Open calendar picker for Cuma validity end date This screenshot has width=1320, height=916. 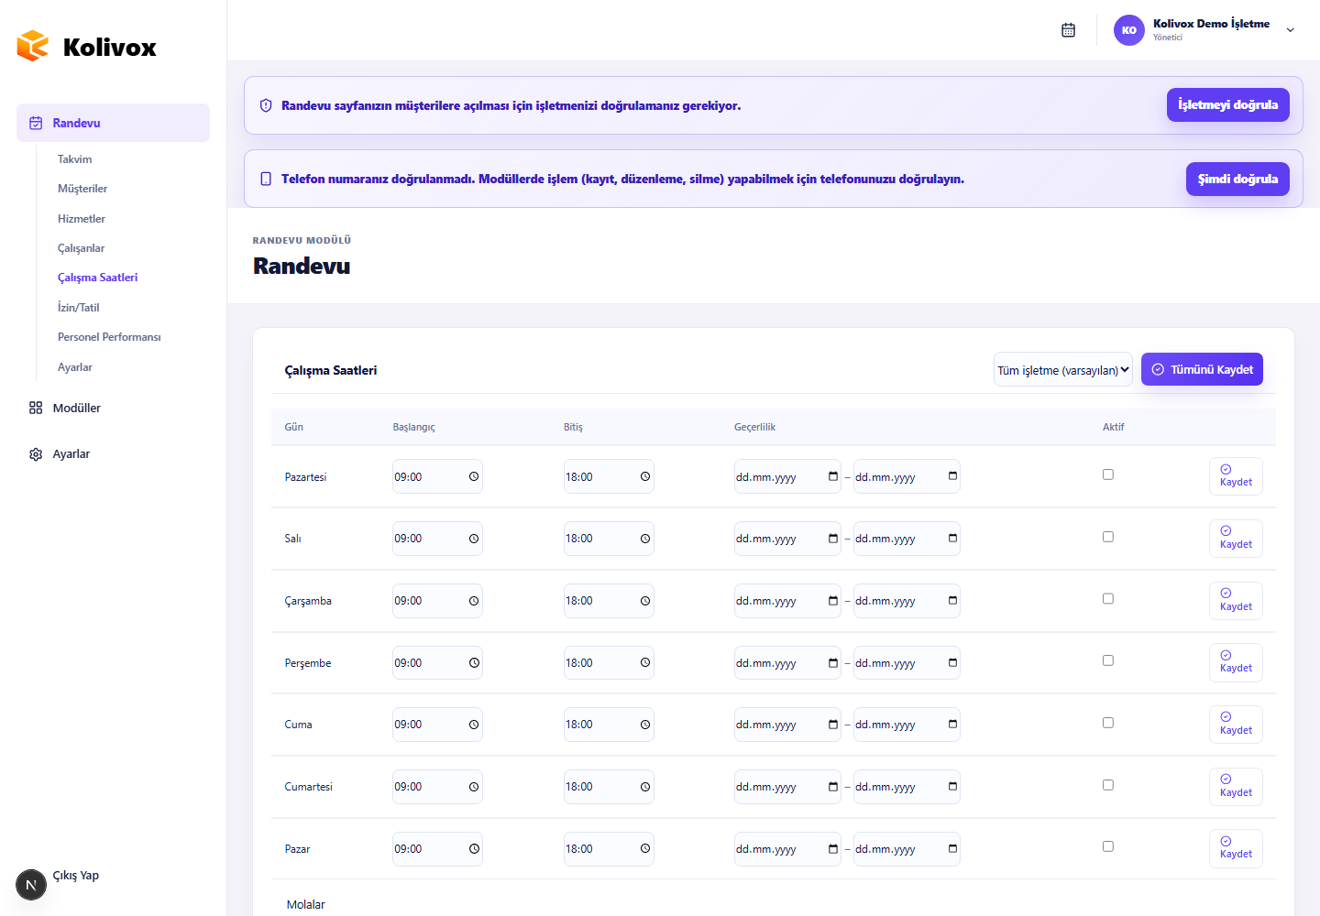(952, 725)
